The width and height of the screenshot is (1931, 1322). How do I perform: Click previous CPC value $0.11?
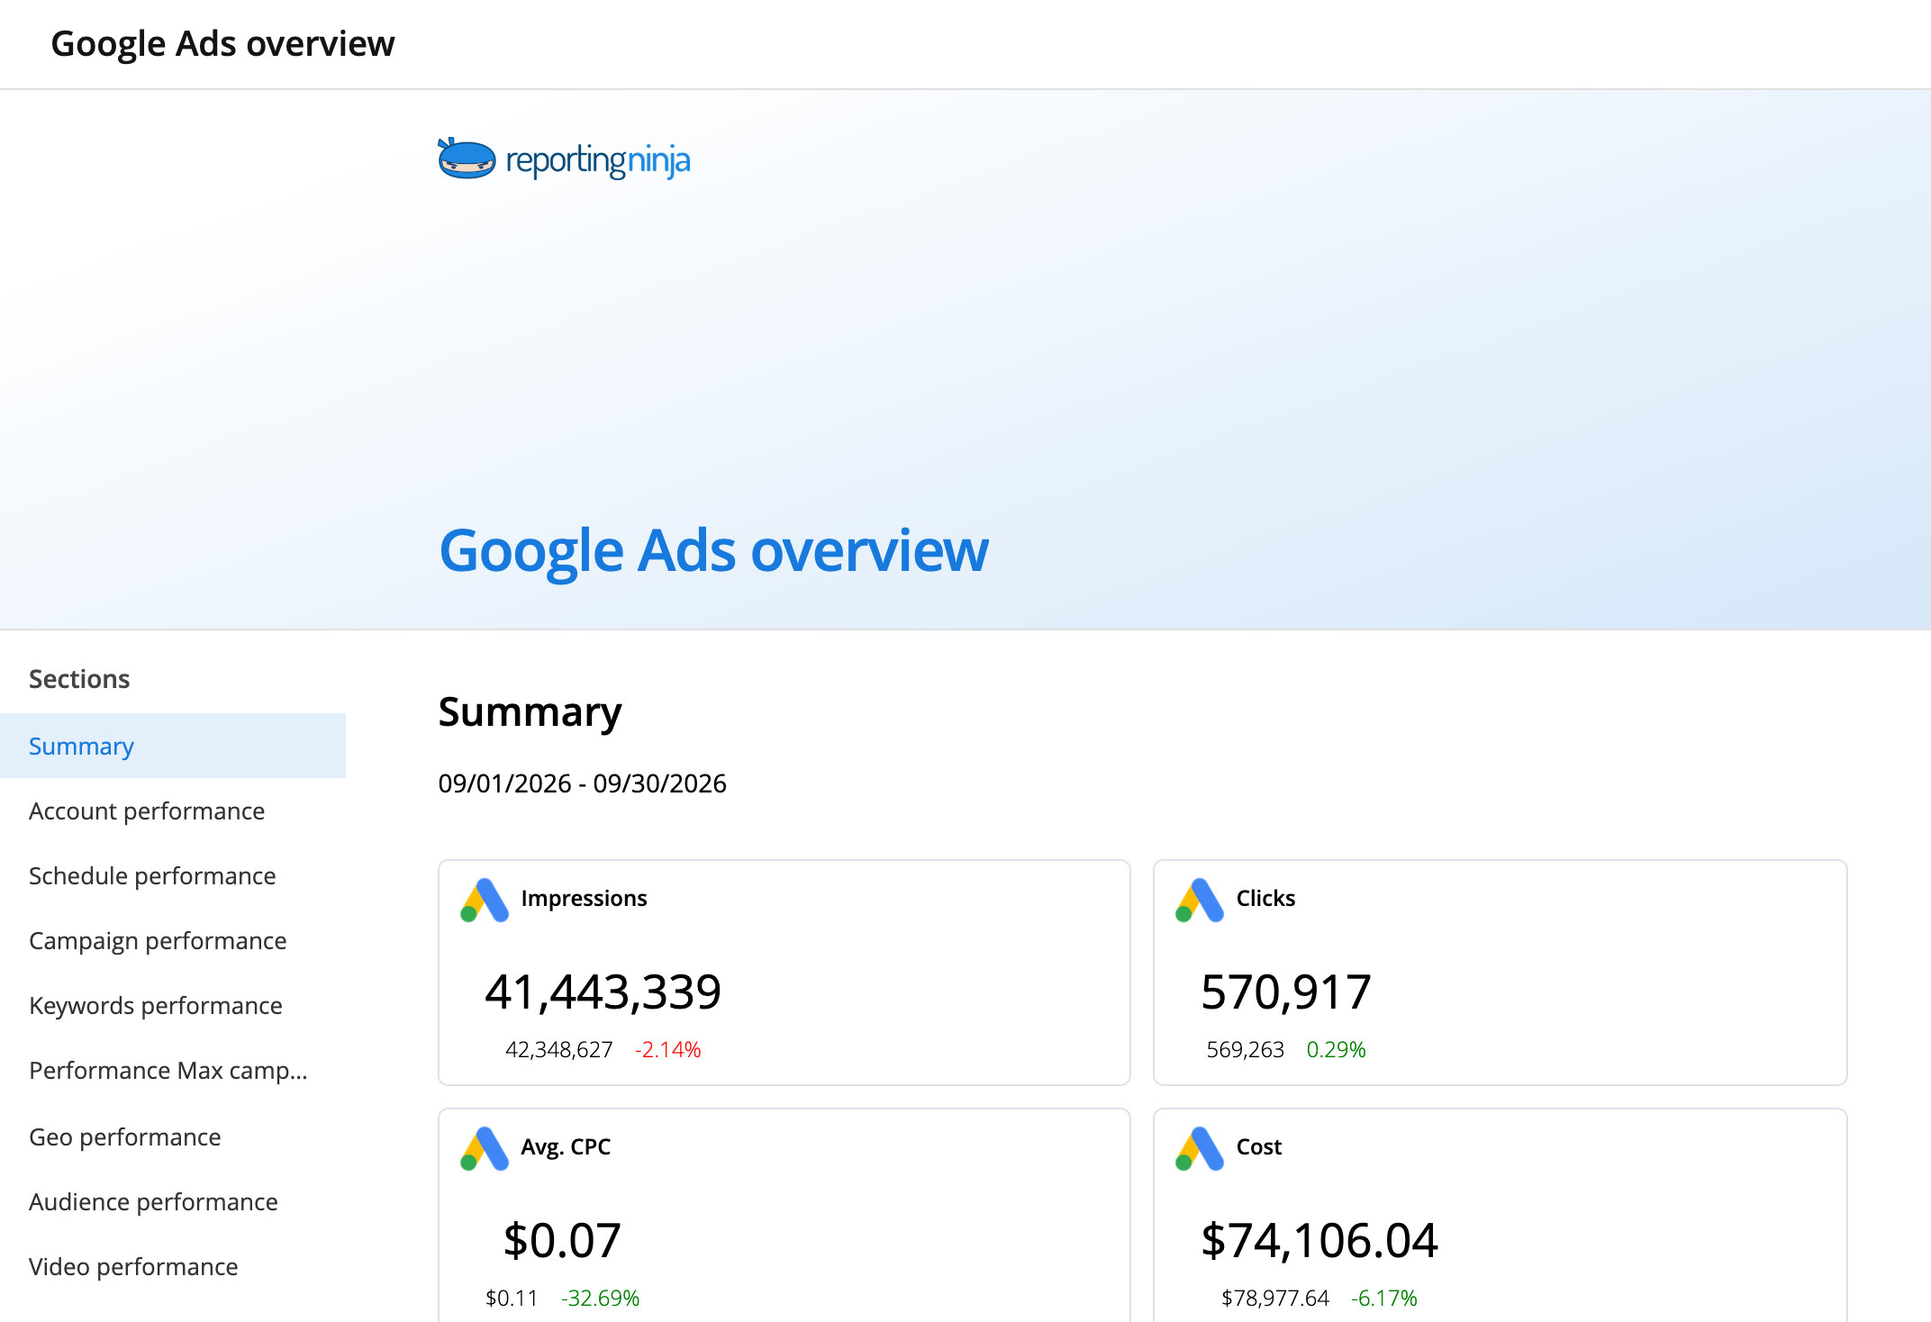pyautogui.click(x=511, y=1298)
